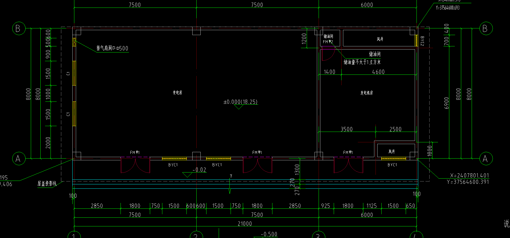This screenshot has width=510, height=238.
Task: Click the 发电机房 room label
Action: [x=367, y=93]
